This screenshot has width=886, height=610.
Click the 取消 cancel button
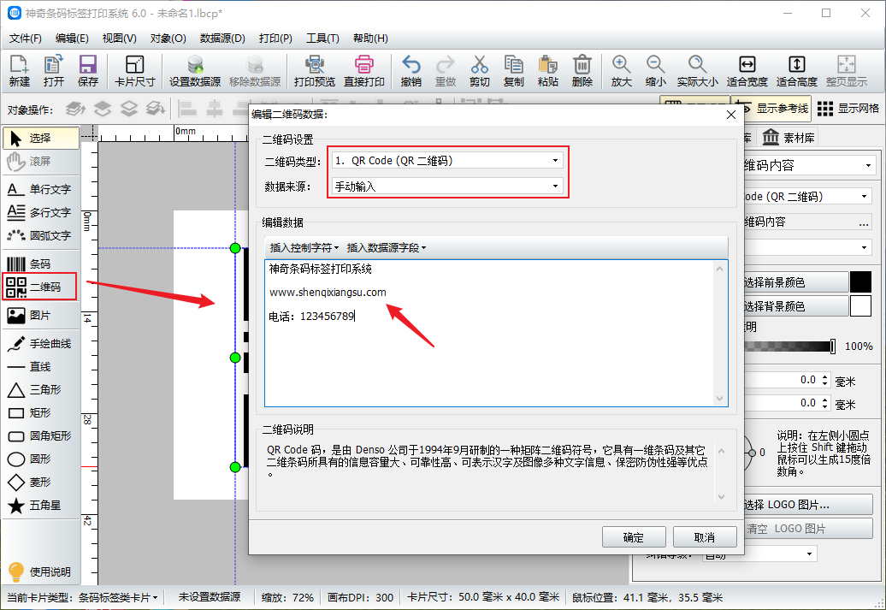(x=705, y=537)
